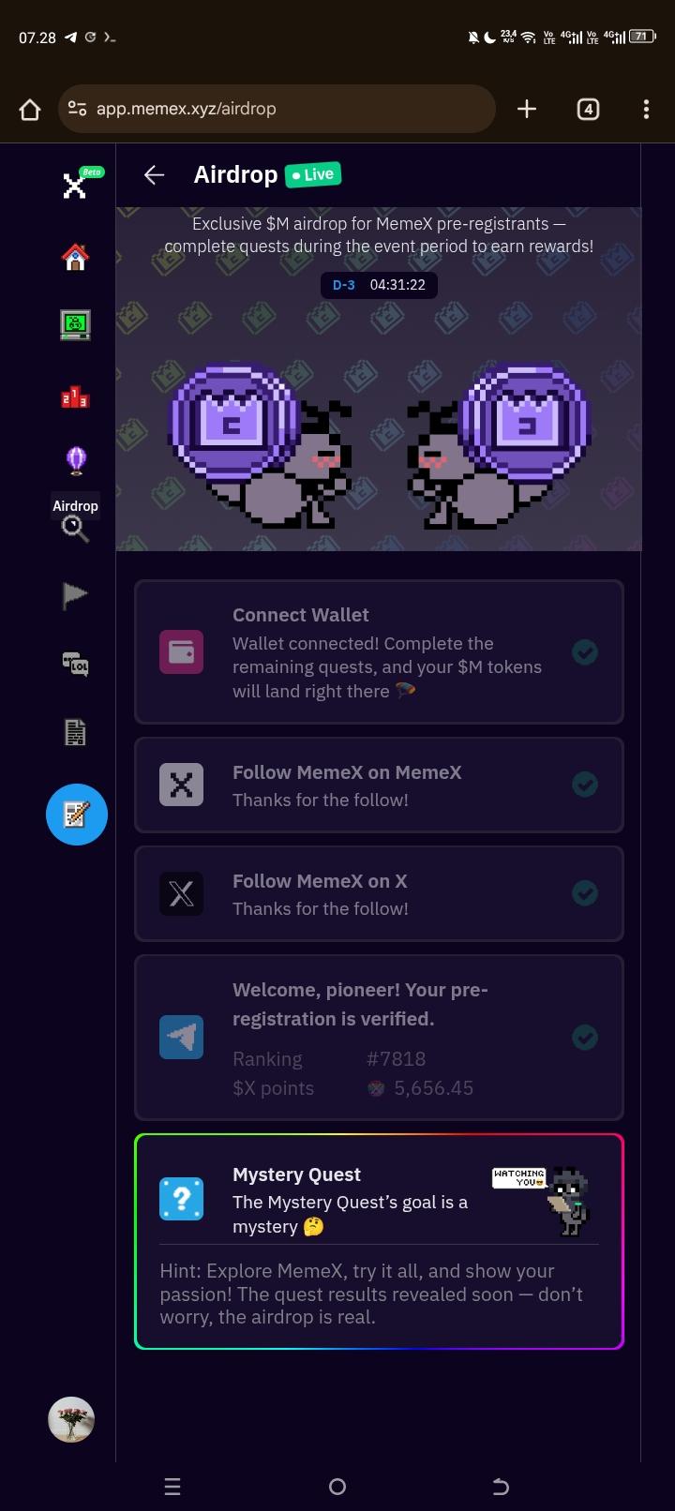Click the Follow MemeX on MemeX checkmark

pos(585,785)
